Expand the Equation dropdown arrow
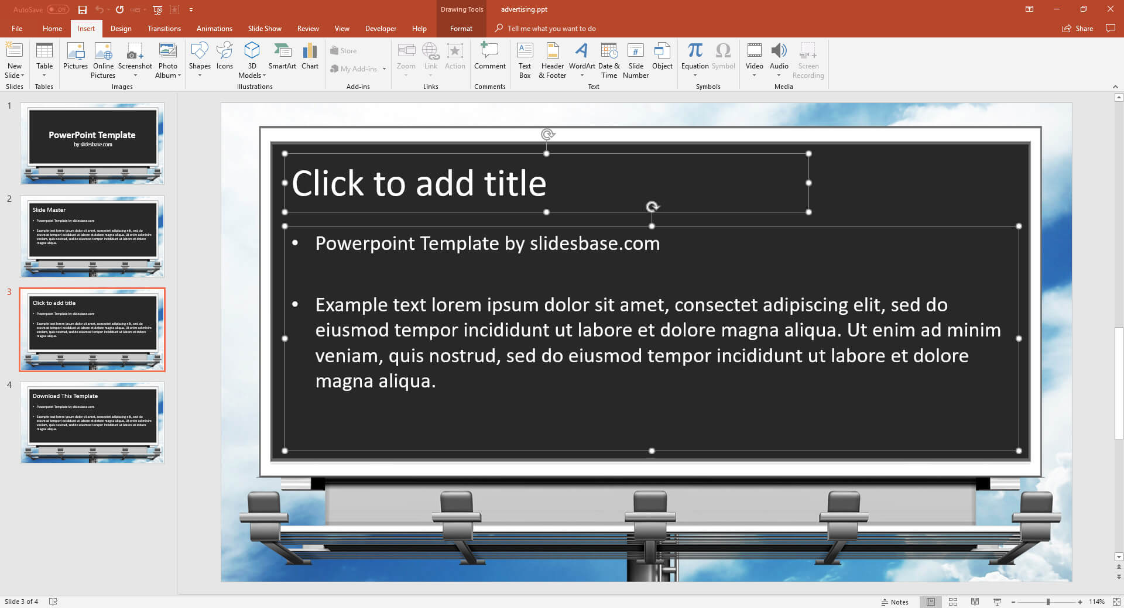The width and height of the screenshot is (1124, 608). [x=695, y=75]
